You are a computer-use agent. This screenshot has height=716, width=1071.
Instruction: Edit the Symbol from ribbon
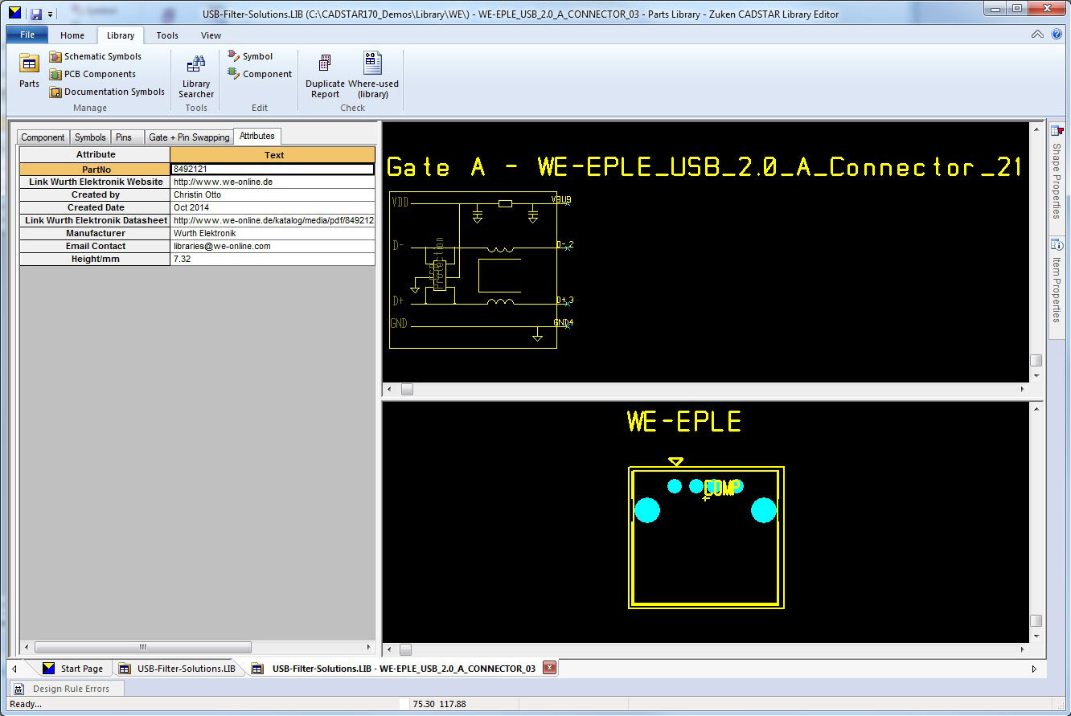(250, 56)
